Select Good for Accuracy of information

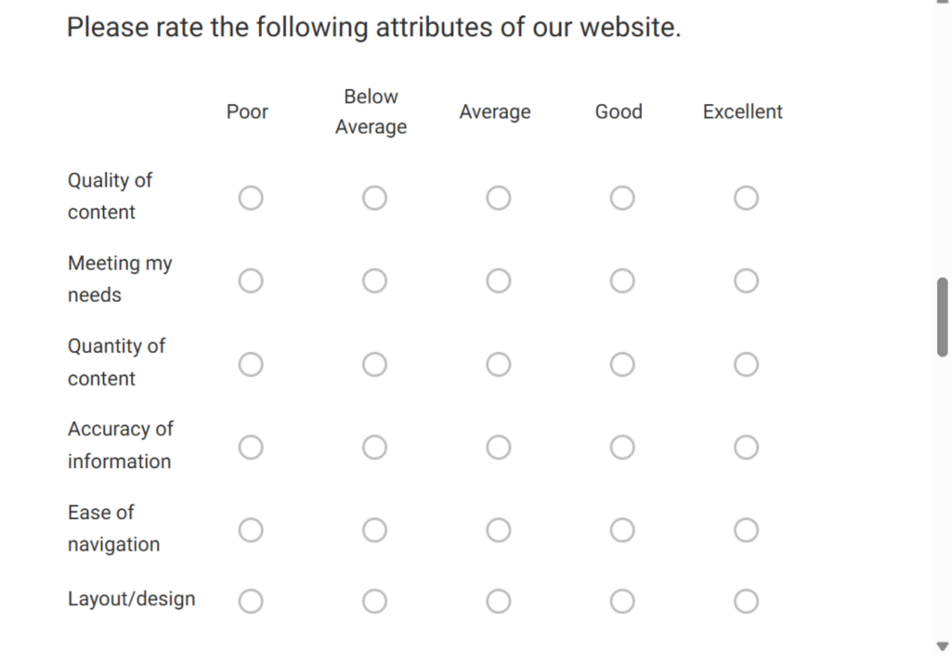click(621, 447)
